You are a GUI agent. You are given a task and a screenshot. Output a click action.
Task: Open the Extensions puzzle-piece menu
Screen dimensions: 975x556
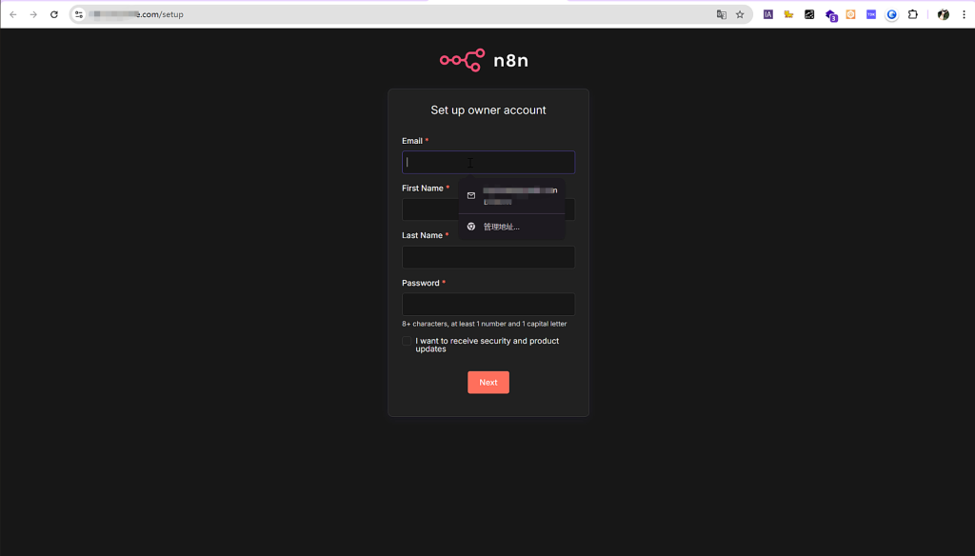coord(912,14)
